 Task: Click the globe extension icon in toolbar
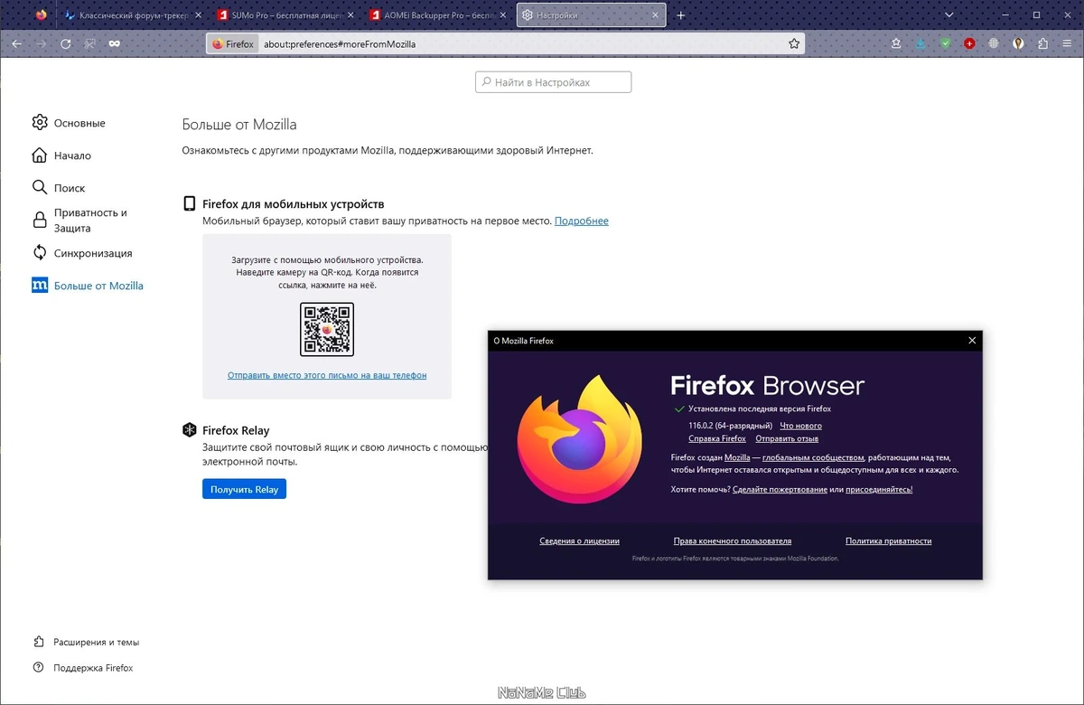pyautogui.click(x=994, y=43)
